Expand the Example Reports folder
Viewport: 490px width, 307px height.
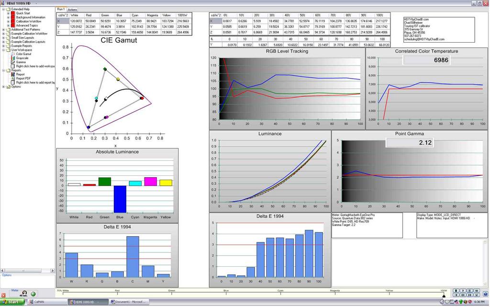click(3, 46)
